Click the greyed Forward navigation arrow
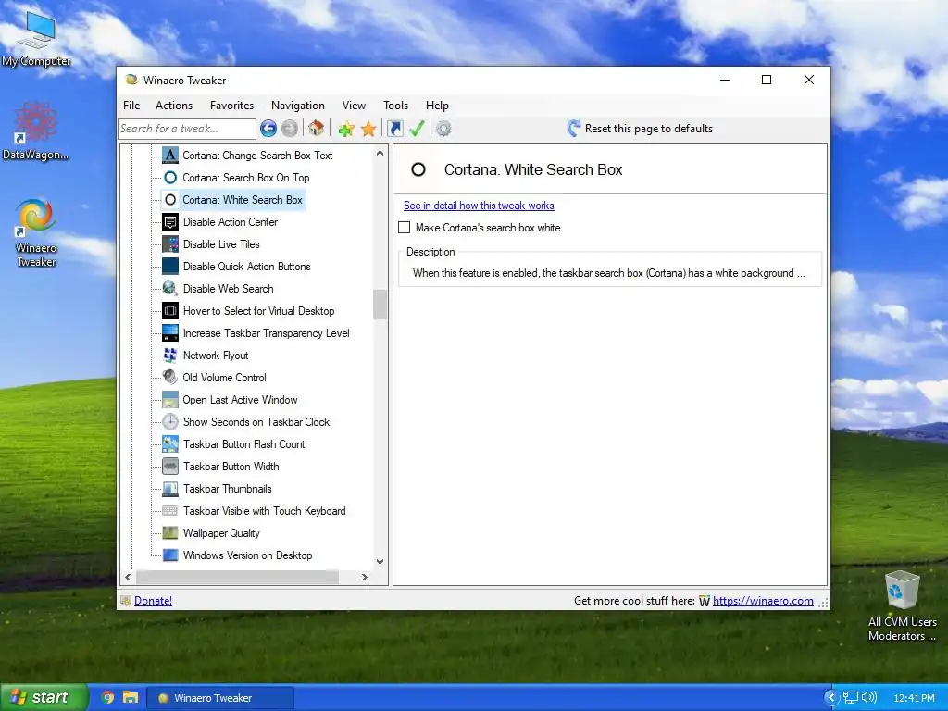The height and width of the screenshot is (711, 948). tap(290, 128)
